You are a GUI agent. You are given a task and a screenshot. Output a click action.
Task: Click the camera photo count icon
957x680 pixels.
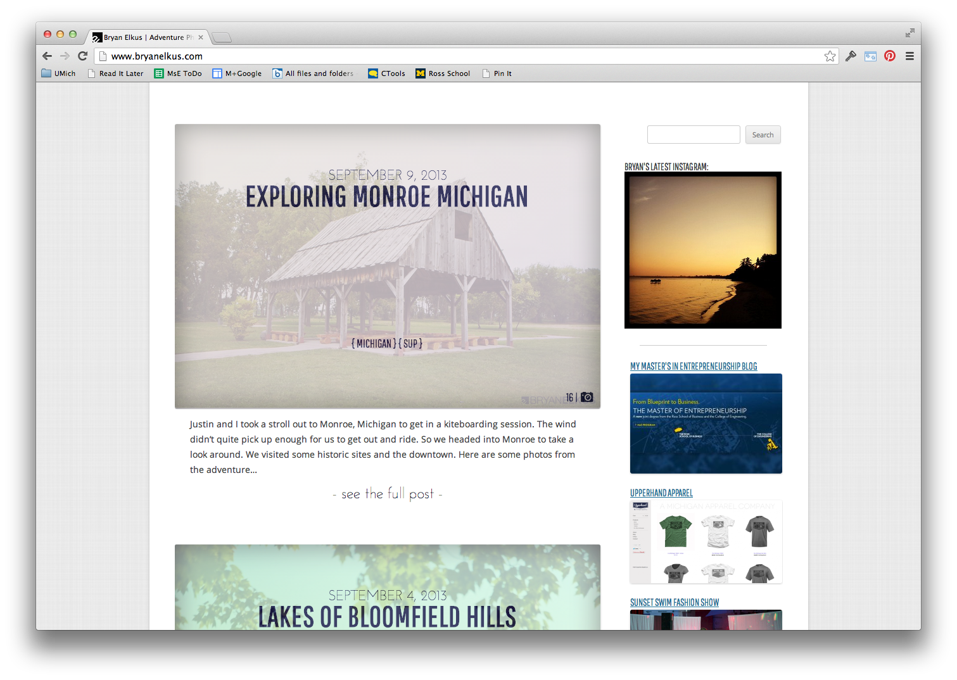[587, 397]
